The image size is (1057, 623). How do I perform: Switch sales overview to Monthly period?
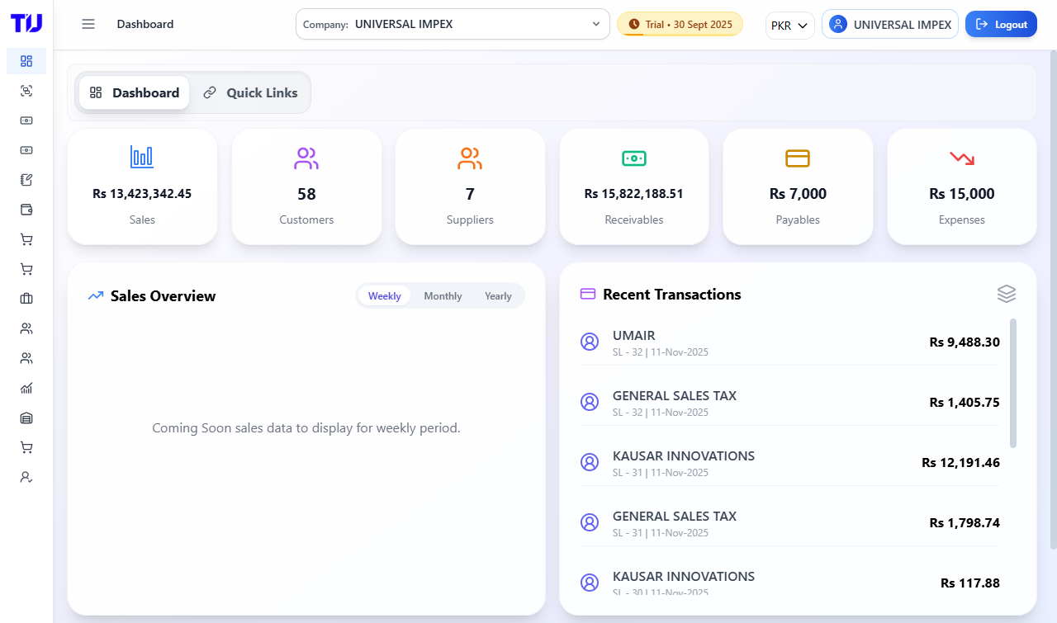(x=443, y=295)
